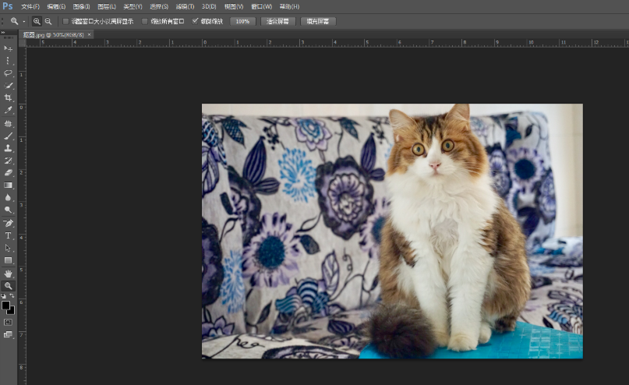Open the 3D(D) menu
Screen dimensions: 629x385
pyautogui.click(x=209, y=6)
